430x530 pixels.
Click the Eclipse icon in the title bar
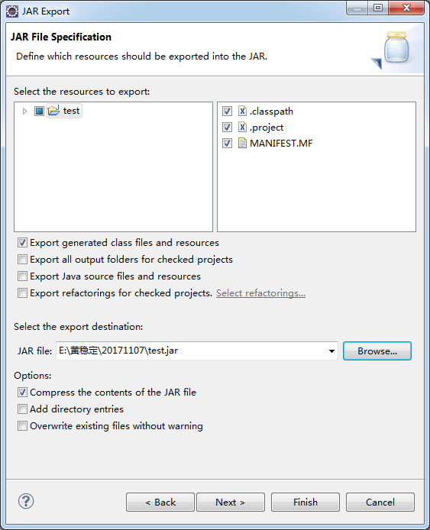pos(12,11)
